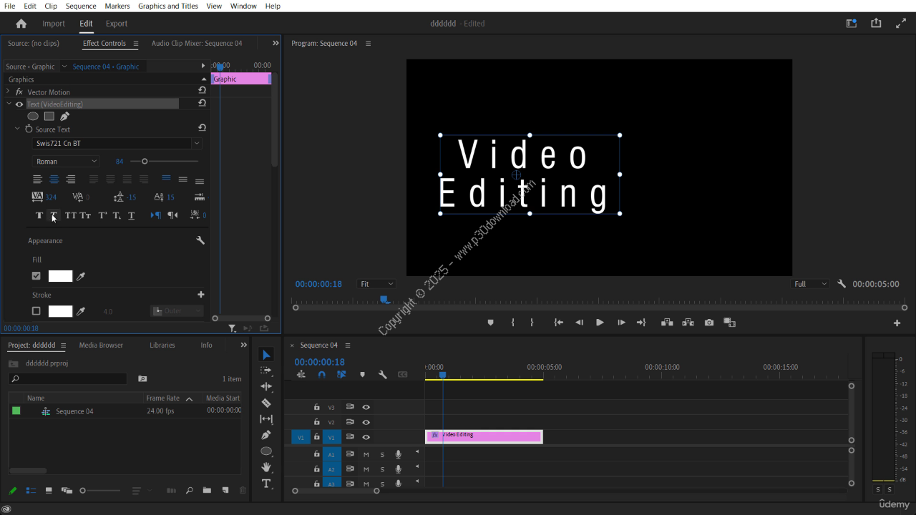
Task: Click the fill color eyedropper
Action: [81, 276]
